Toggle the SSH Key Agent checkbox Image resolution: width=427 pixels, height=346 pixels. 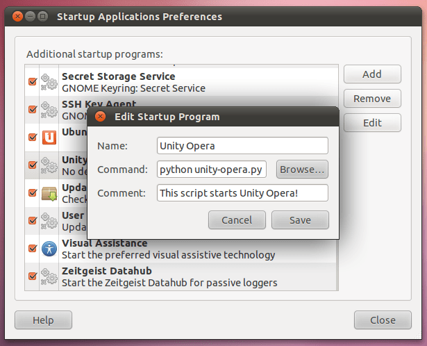click(32, 109)
